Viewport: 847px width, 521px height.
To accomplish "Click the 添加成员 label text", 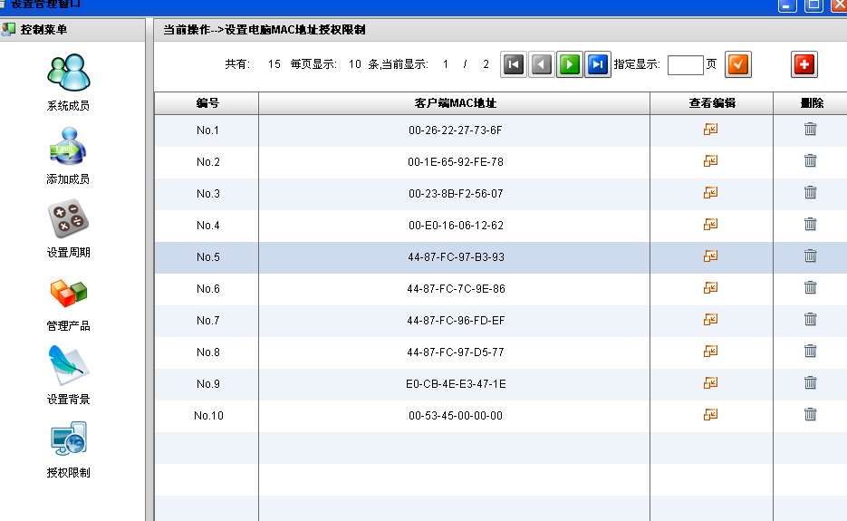I will (68, 178).
